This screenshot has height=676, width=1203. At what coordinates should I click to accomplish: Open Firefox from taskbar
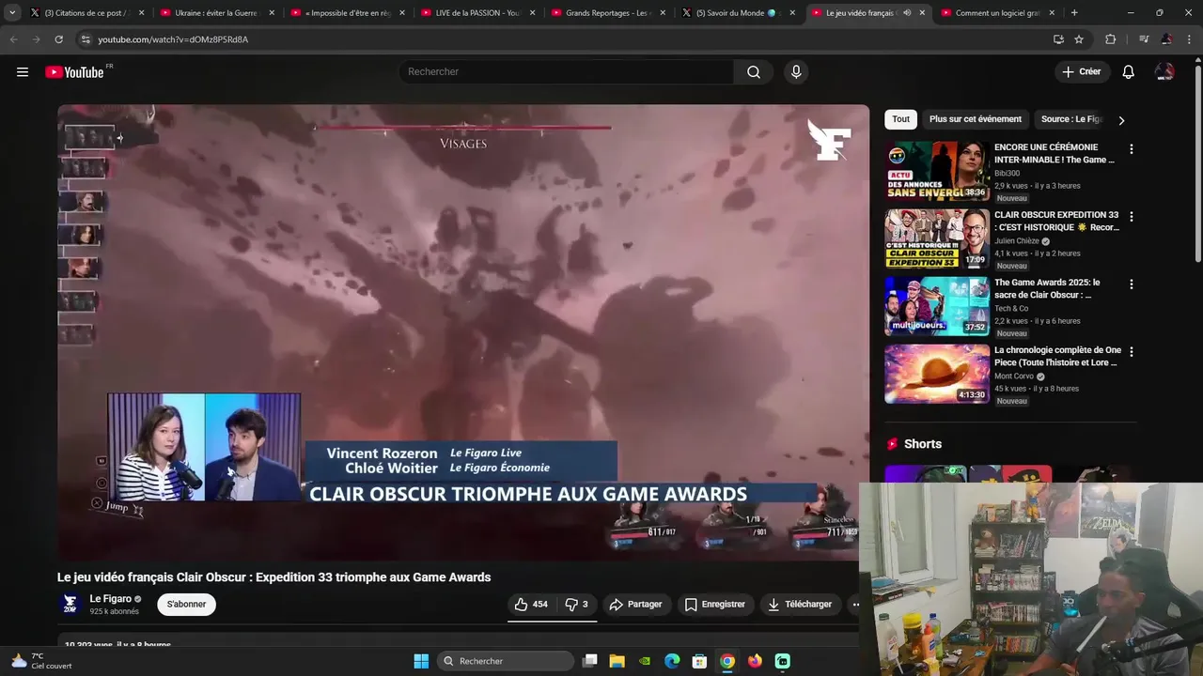[x=755, y=661]
